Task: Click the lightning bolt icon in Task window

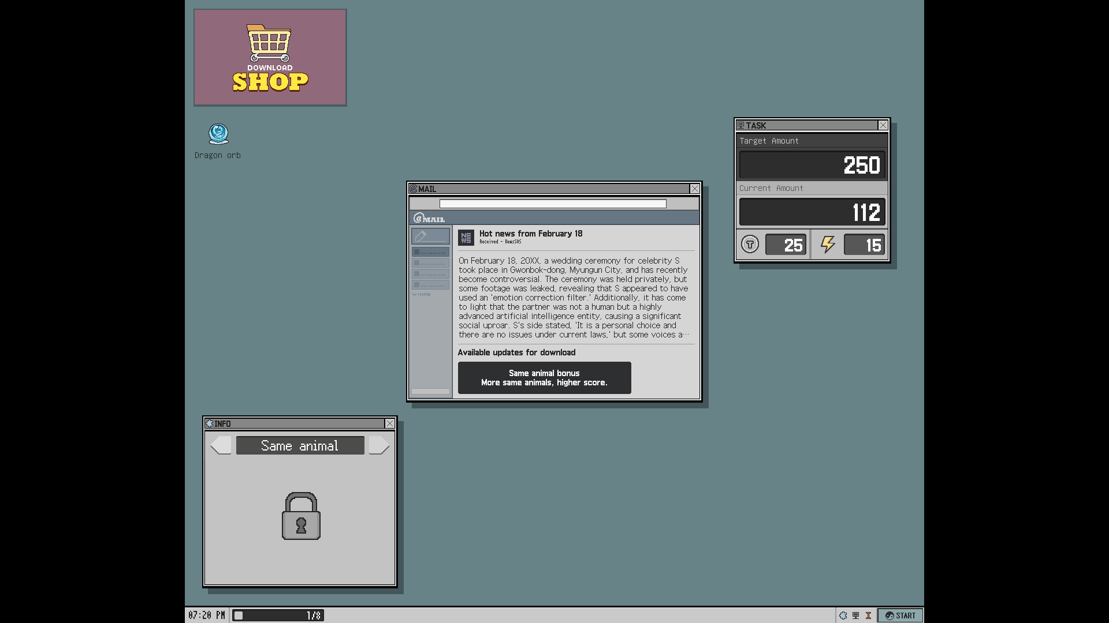Action: coord(828,245)
